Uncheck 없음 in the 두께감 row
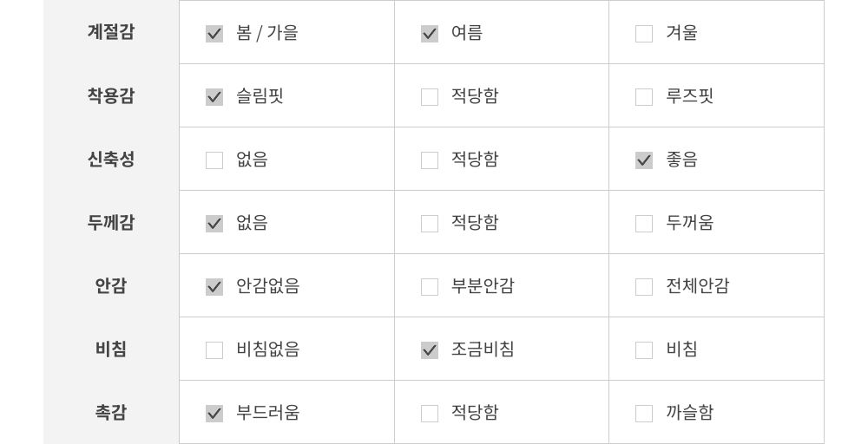Viewport: 868px width, 444px height. (x=214, y=224)
